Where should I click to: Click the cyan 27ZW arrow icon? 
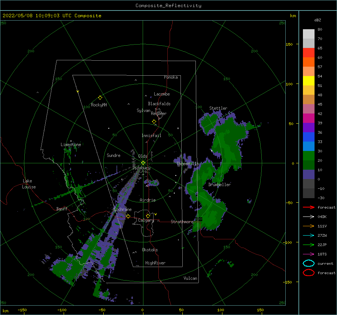click(x=309, y=236)
